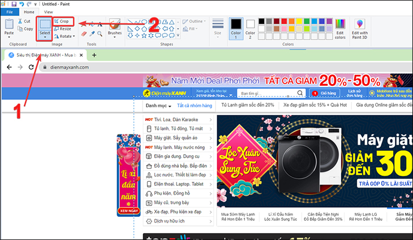Choose the red palette swatch

pos(284,21)
